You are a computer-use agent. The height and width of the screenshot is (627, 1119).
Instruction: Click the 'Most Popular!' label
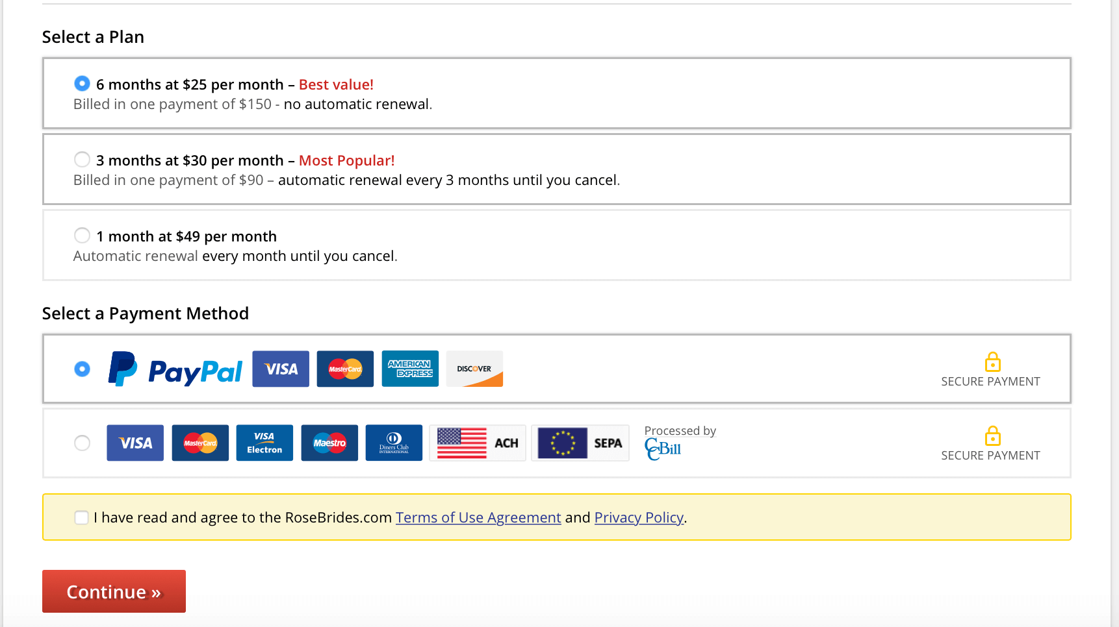click(x=346, y=160)
